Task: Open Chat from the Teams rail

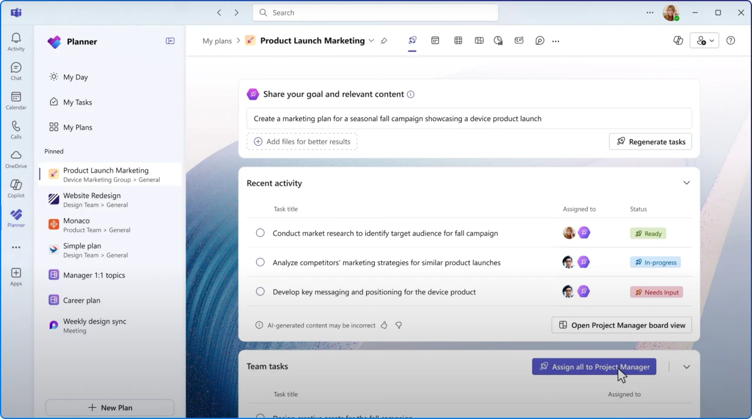Action: (16, 71)
